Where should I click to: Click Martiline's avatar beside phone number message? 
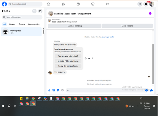pos(50,72)
